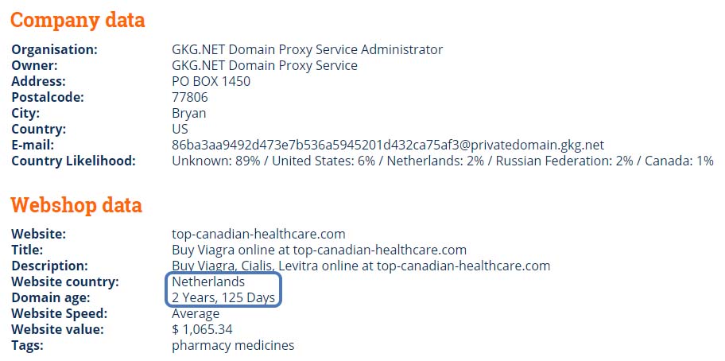Screen dimensions: 725x361
Task: Click the website value $ 1,065.34
Action: coord(202,329)
